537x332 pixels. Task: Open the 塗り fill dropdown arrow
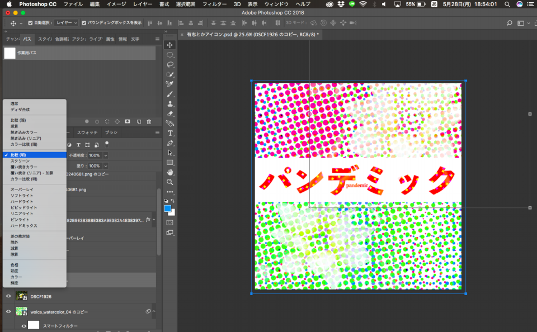106,166
